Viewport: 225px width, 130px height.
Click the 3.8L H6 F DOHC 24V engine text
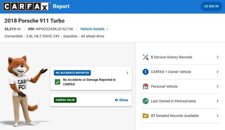click(43, 36)
